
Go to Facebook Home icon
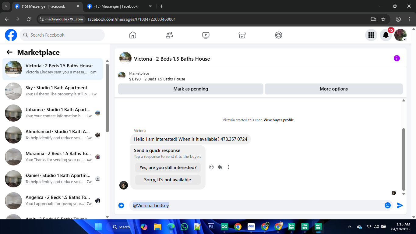tap(133, 35)
